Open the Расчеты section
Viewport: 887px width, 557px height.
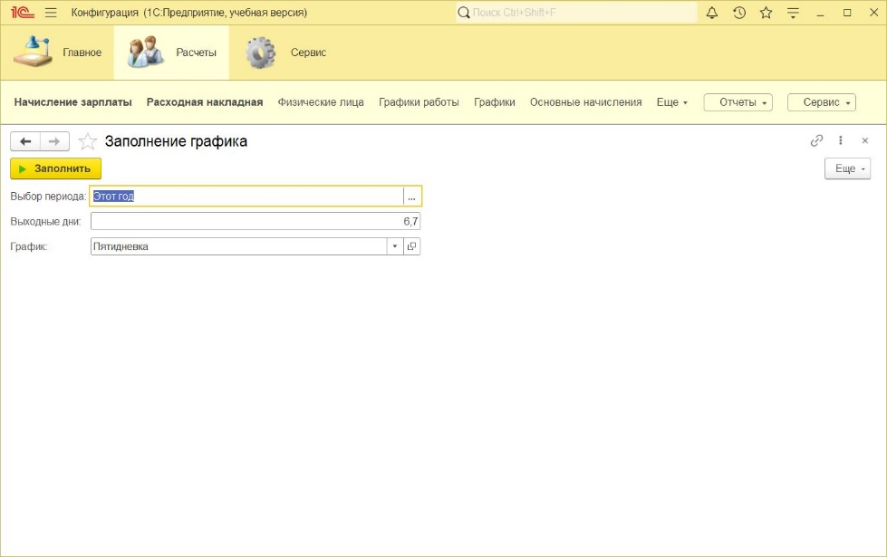click(x=171, y=53)
